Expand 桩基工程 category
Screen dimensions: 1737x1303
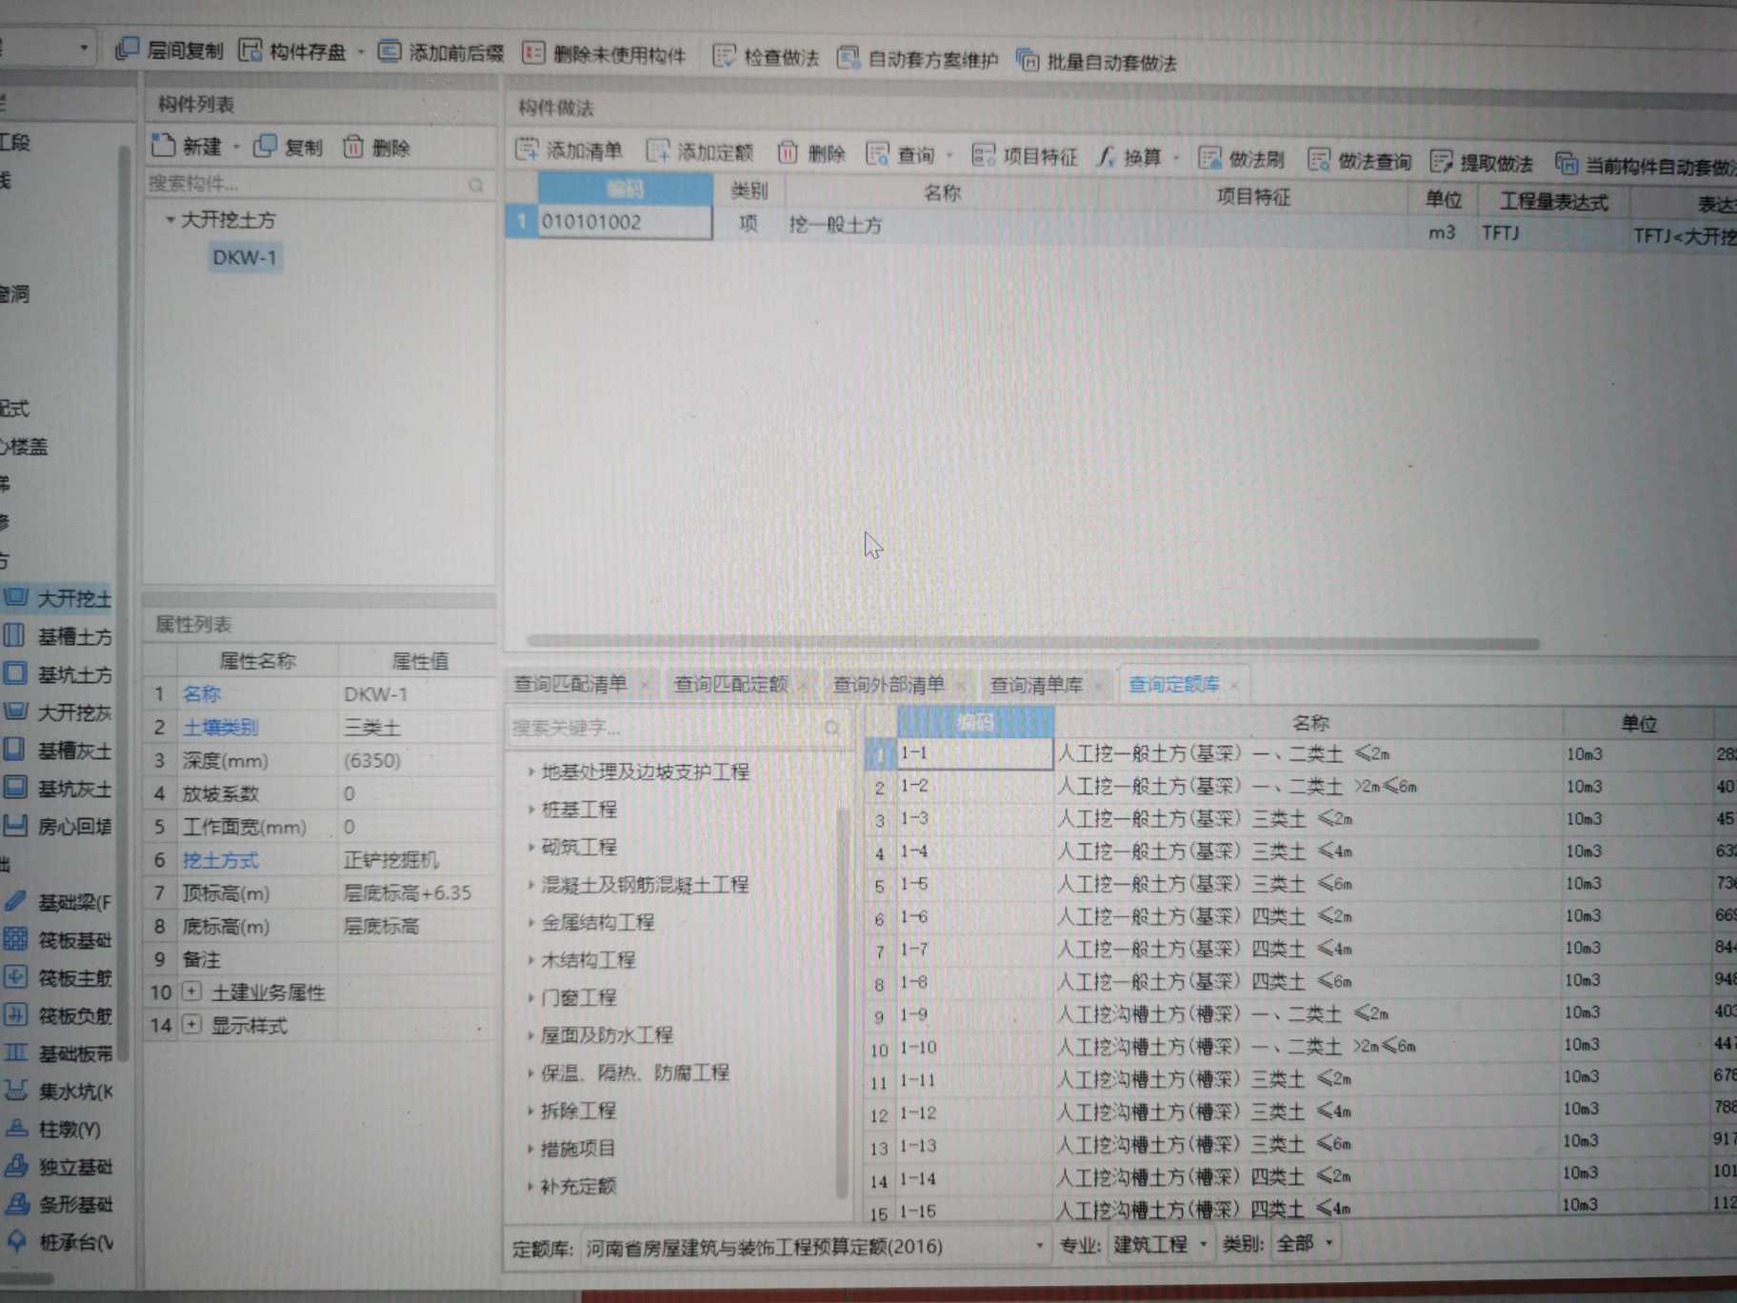click(x=530, y=810)
